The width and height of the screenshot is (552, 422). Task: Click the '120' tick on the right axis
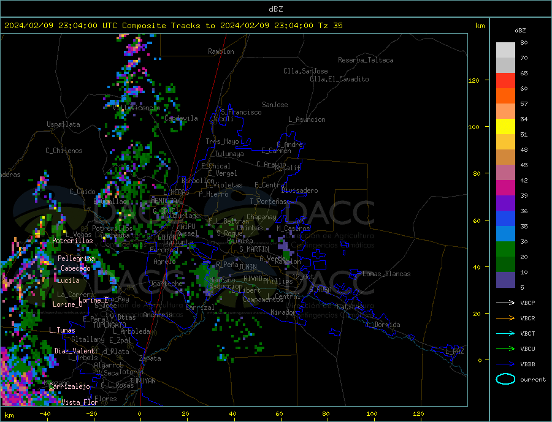point(473,80)
